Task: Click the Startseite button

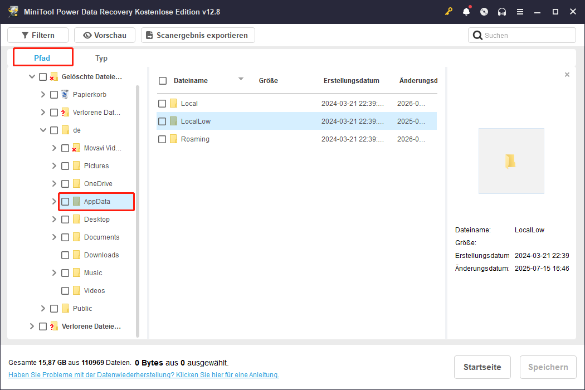Action: (482, 367)
